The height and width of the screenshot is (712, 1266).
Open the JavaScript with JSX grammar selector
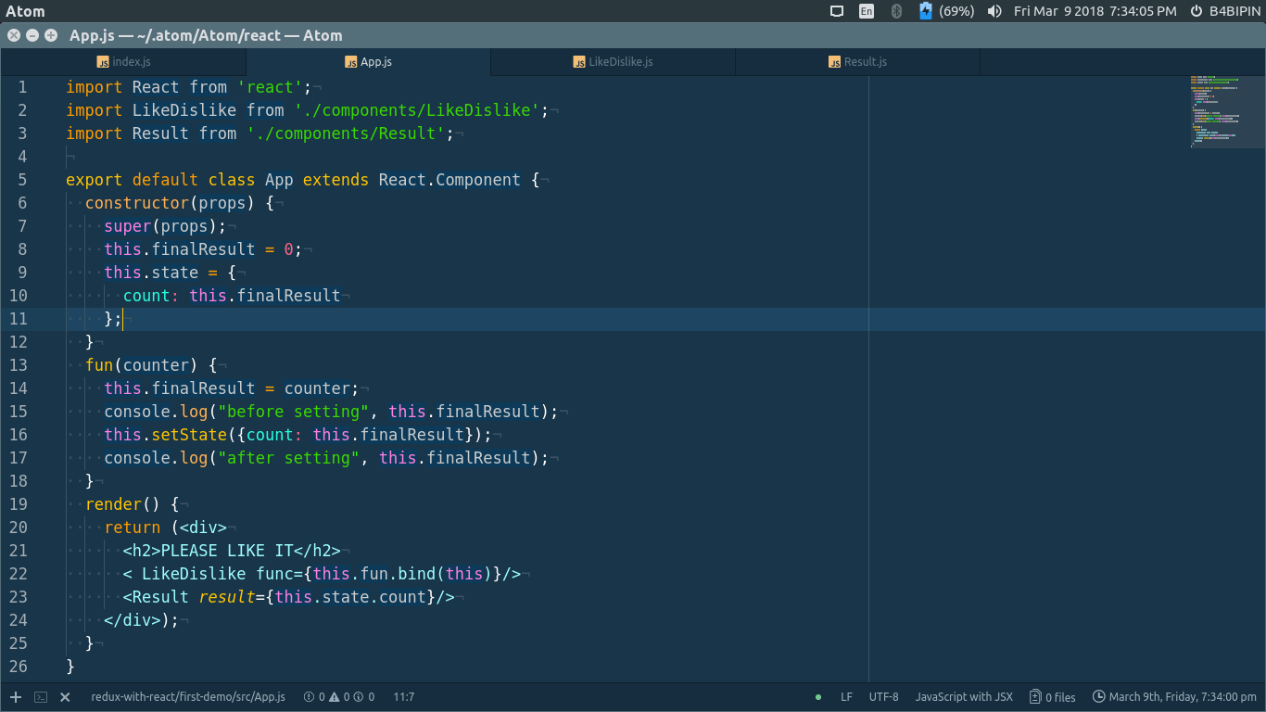pos(965,696)
